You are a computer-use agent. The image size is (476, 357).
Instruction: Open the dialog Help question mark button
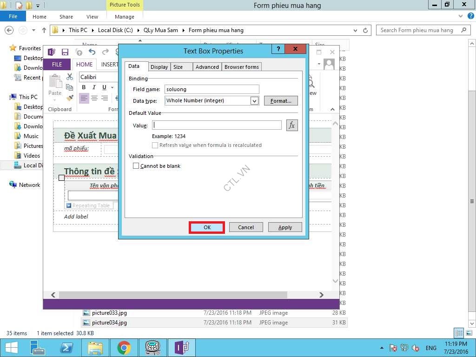coord(278,49)
